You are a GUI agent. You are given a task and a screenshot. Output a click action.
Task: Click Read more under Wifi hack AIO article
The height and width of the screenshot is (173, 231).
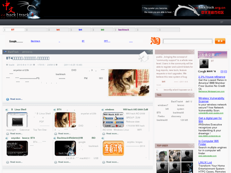coord(112,134)
